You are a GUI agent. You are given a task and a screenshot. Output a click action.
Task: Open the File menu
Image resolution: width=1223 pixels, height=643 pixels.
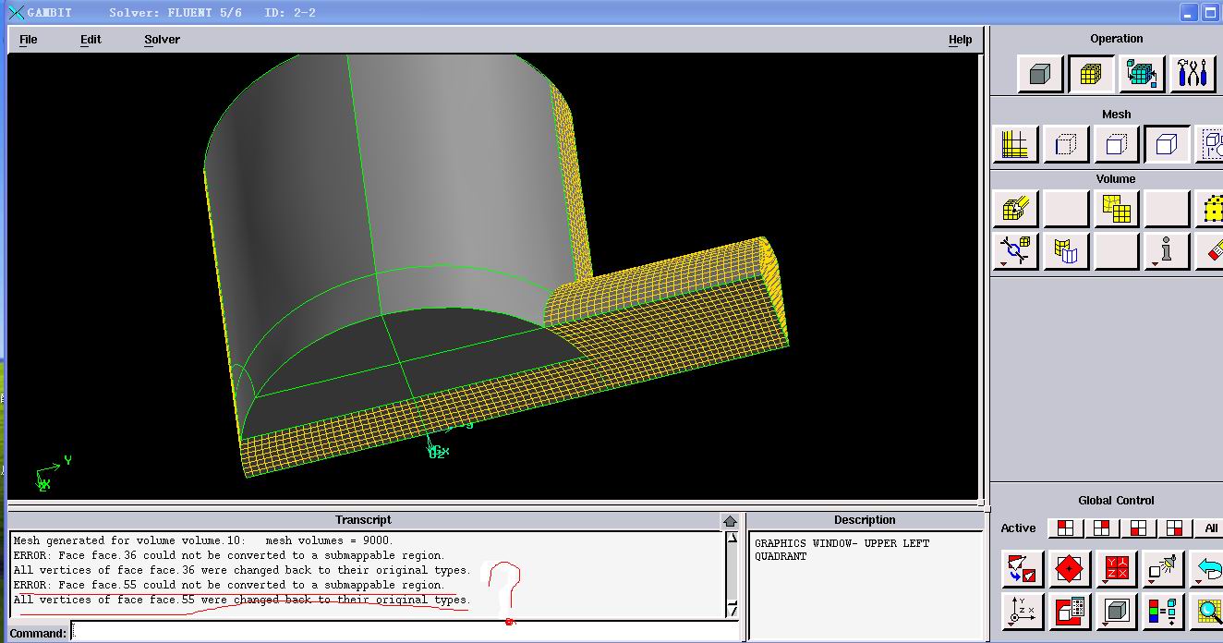coord(29,40)
